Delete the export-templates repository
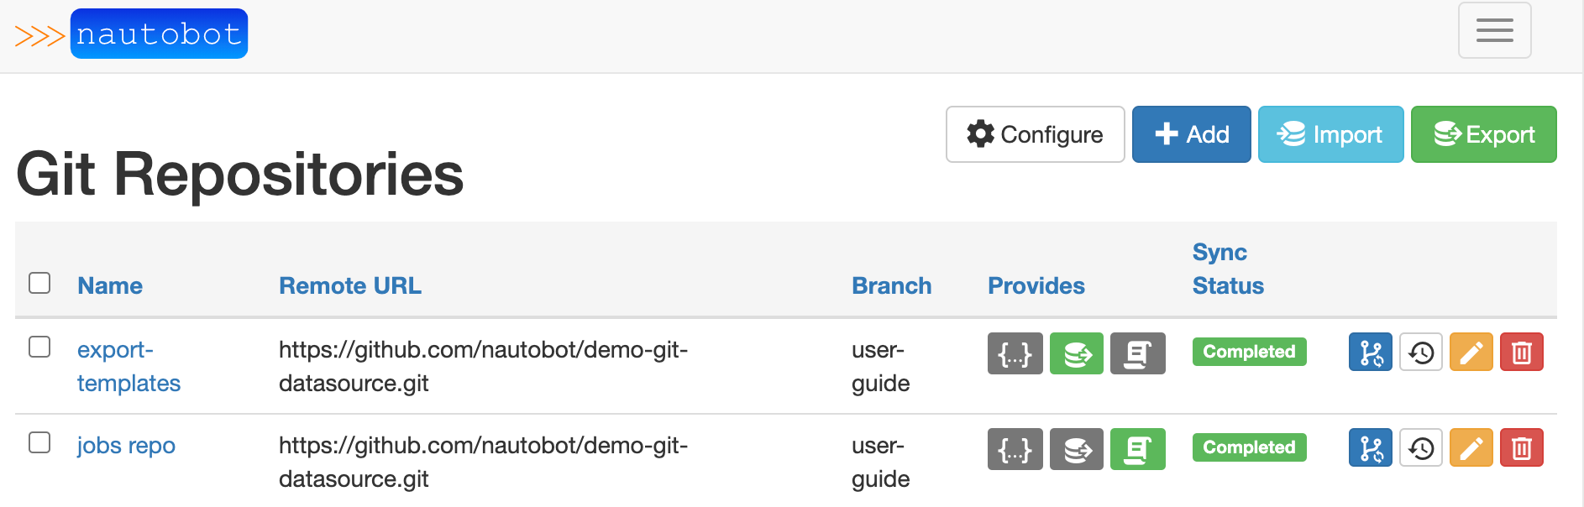The height and width of the screenshot is (507, 1584). click(x=1521, y=353)
